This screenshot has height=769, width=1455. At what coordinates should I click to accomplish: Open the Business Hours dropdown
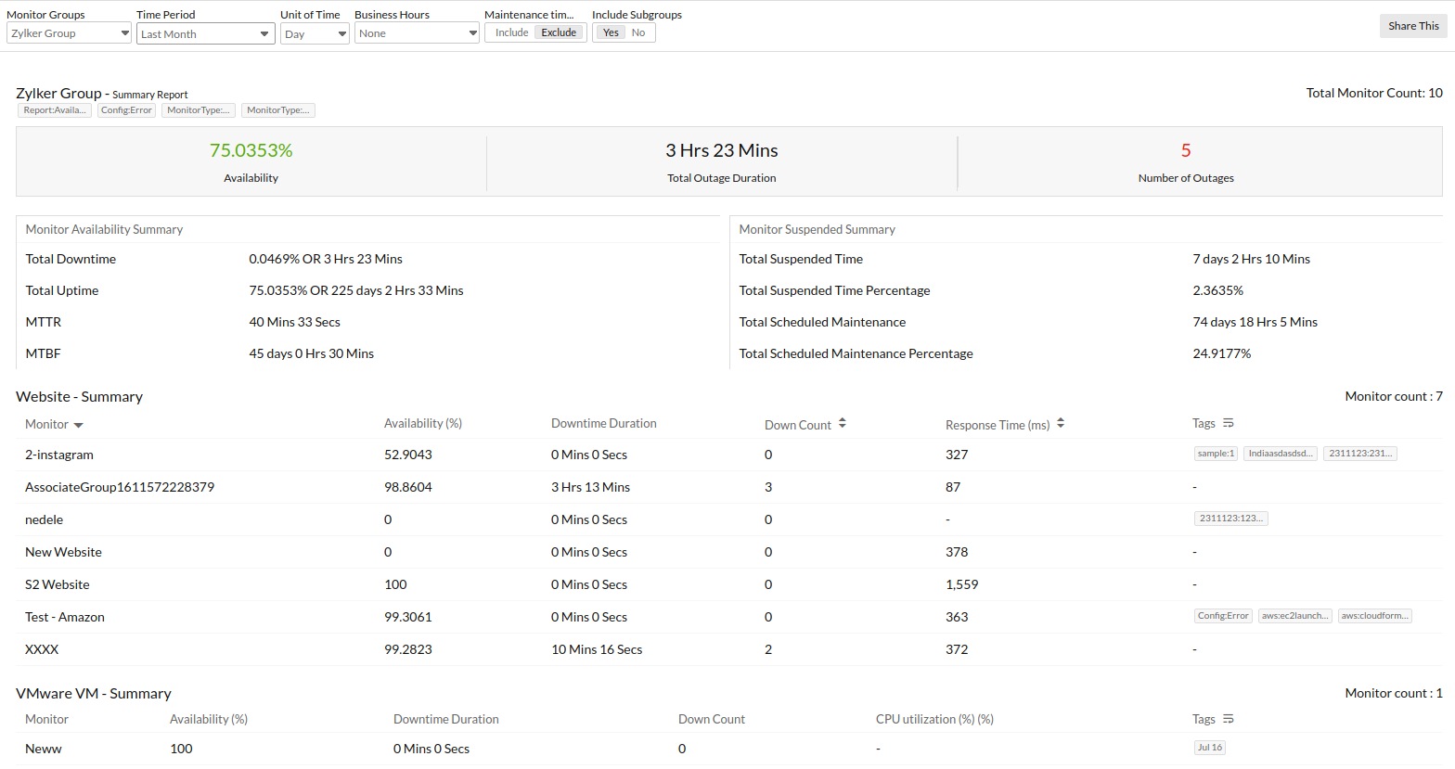pyautogui.click(x=417, y=33)
